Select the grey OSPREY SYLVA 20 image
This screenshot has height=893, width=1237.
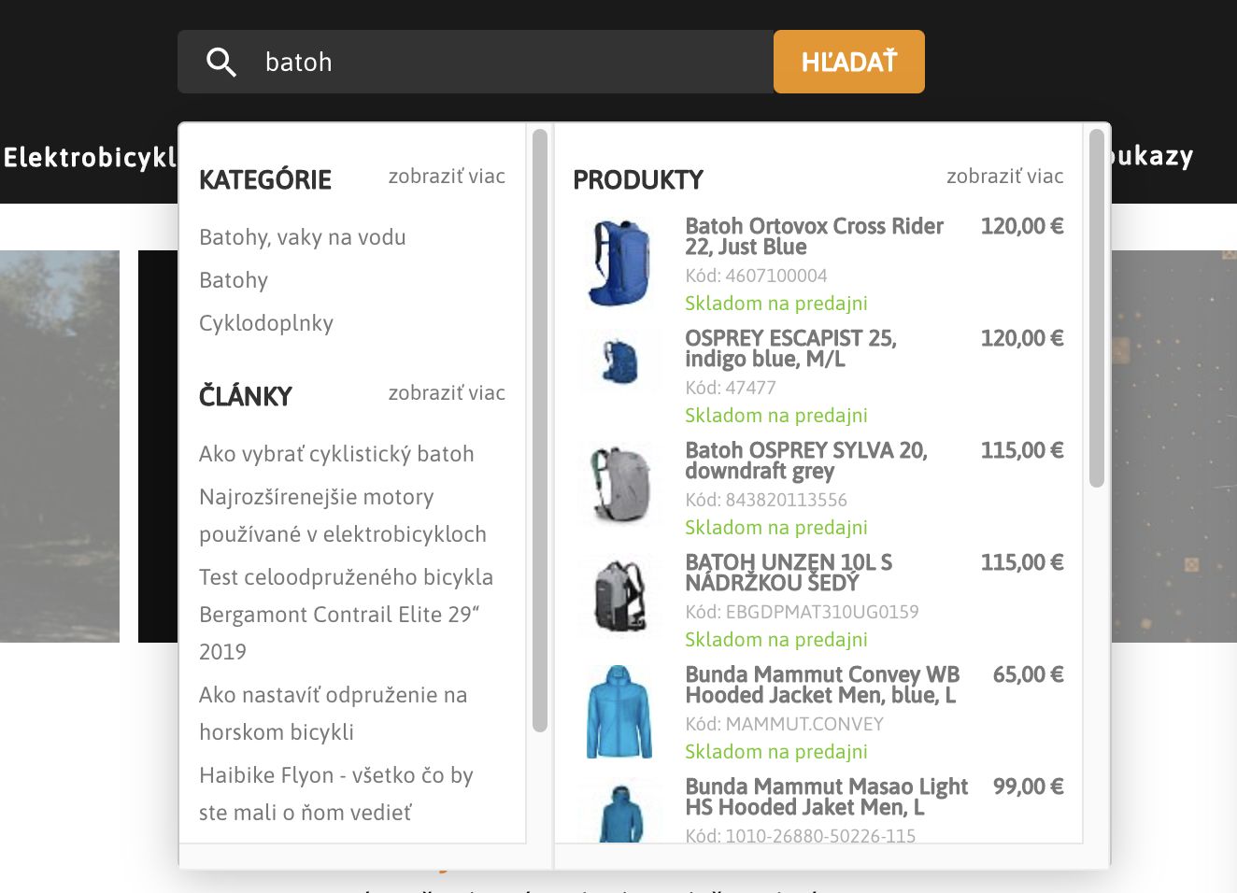point(618,484)
